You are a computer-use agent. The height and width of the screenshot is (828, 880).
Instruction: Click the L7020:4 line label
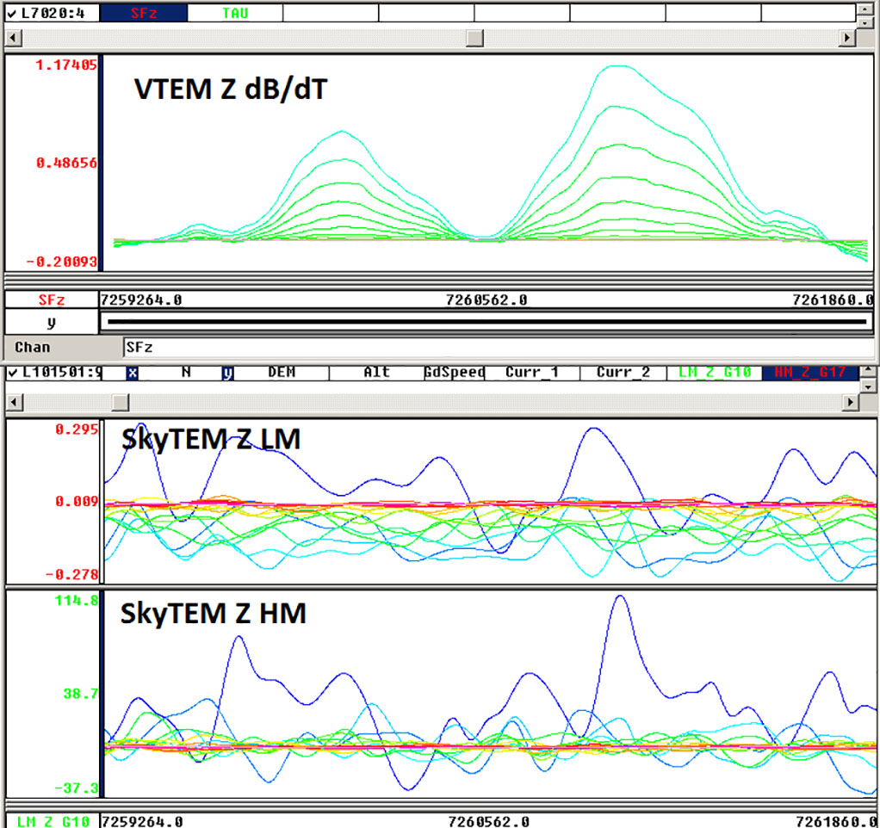pyautogui.click(x=53, y=14)
